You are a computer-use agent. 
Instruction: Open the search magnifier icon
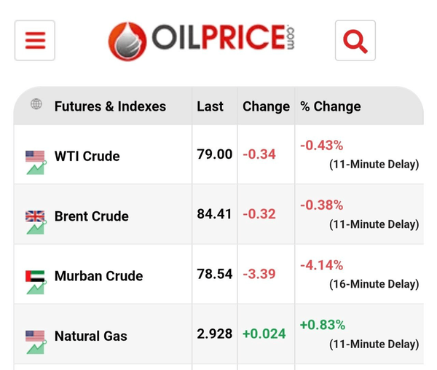tap(355, 40)
